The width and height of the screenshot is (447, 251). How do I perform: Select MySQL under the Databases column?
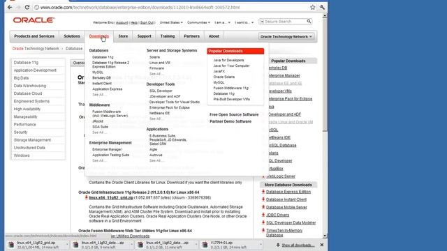pos(98,73)
